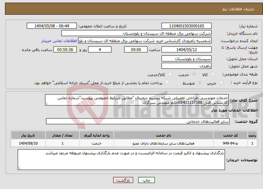
Task: Click the unit cell خدمت in table
Action: coord(96,143)
